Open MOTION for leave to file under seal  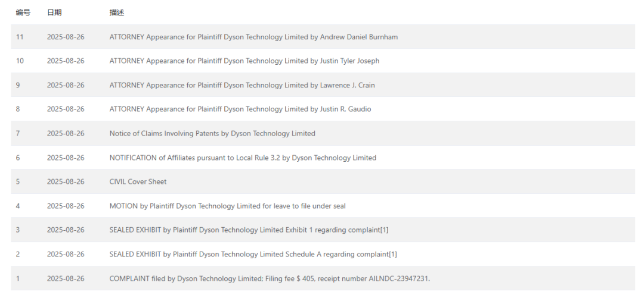[x=227, y=206]
